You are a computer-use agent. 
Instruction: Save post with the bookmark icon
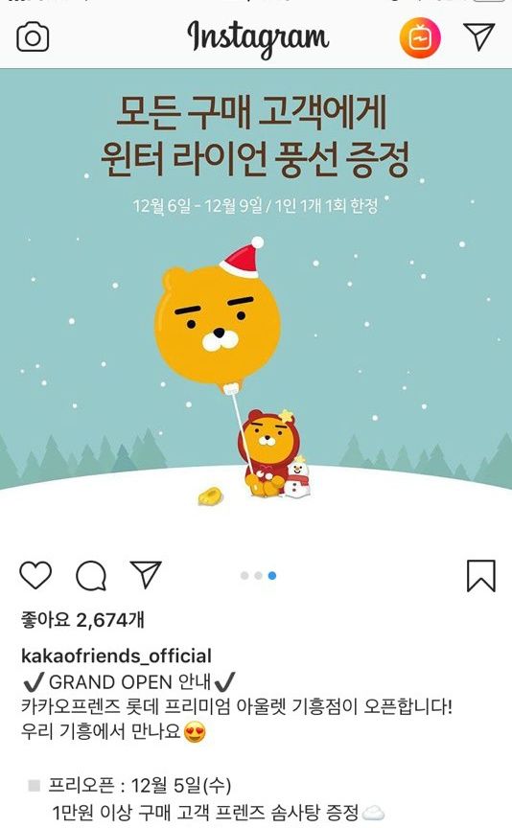(480, 576)
